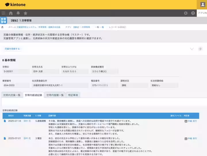Screen dimensions: 207x156
Task: Open settings gear menu
Action: tap(186, 13)
